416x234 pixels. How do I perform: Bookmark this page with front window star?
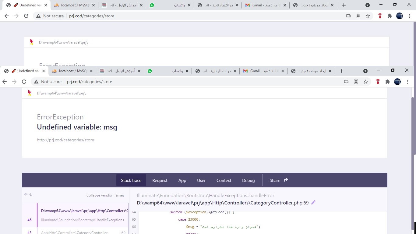click(x=366, y=82)
